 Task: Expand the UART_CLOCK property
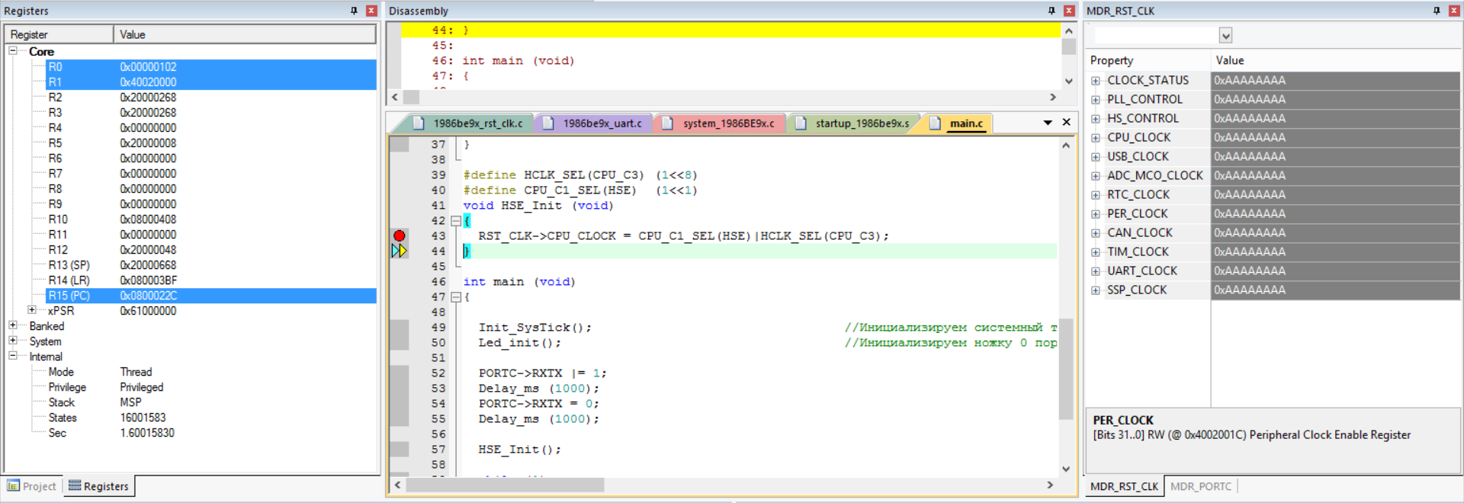[x=1096, y=271]
